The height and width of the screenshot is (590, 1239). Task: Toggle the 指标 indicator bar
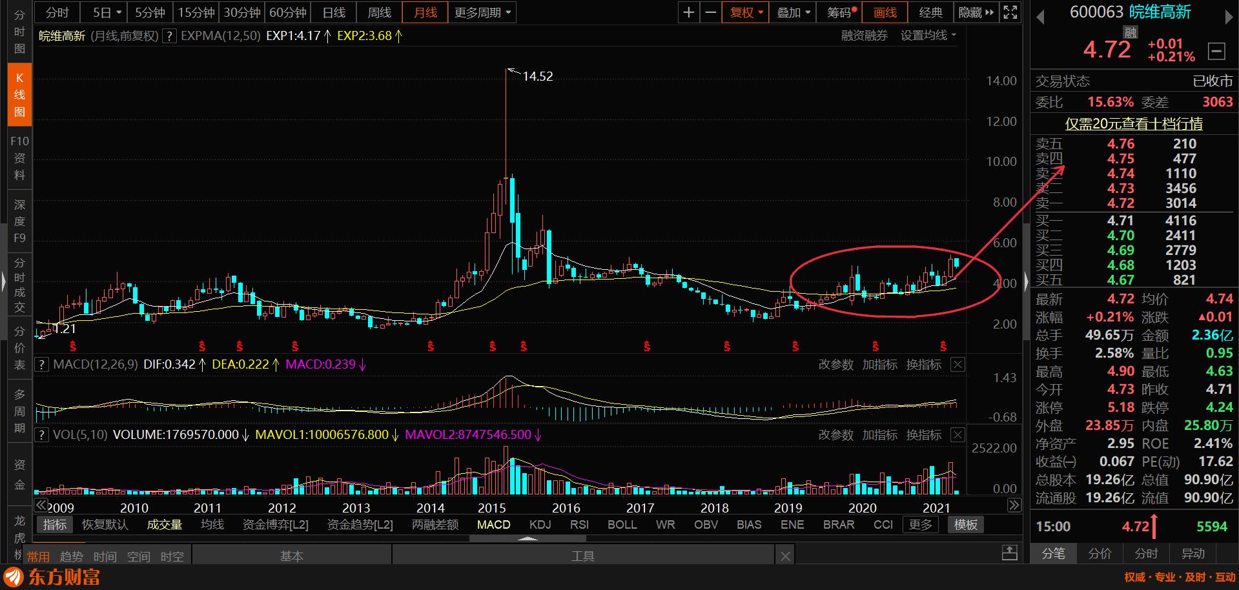[55, 525]
